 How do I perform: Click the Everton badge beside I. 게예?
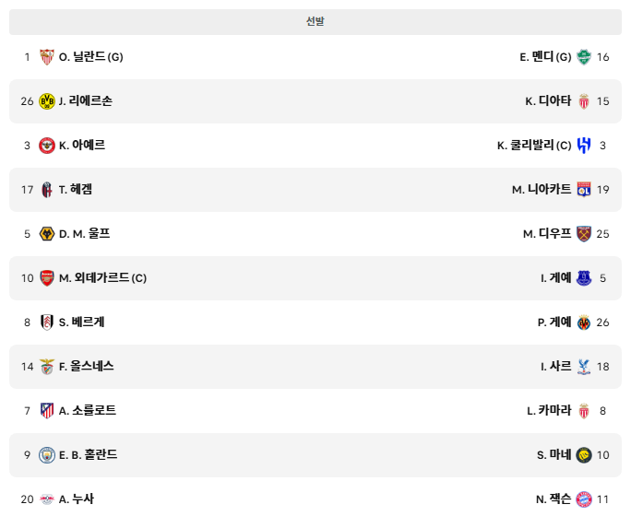pos(584,278)
